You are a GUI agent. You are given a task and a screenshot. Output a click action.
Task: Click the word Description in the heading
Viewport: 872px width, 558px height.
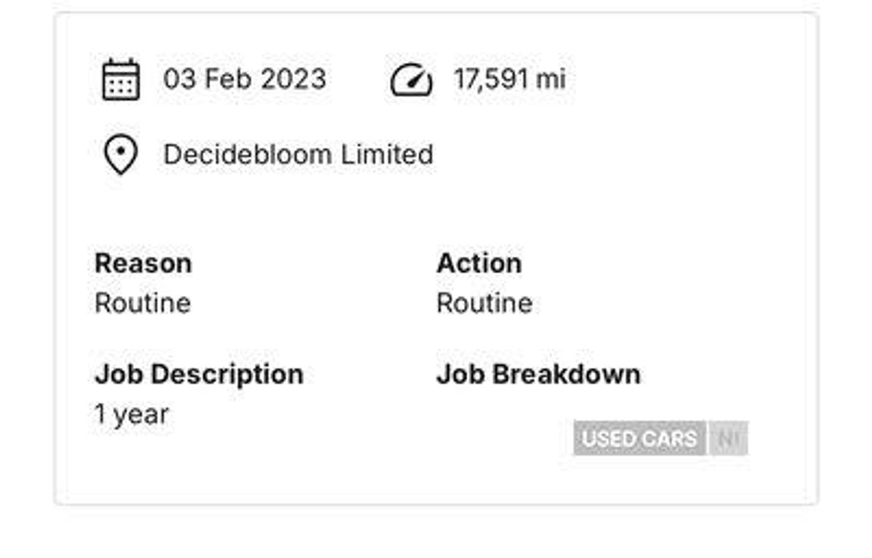(x=227, y=375)
